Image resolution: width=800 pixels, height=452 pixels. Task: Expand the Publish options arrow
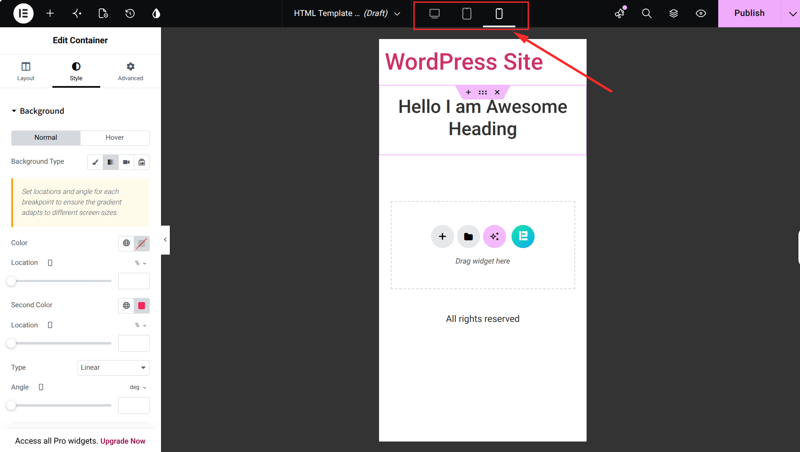[x=792, y=13]
